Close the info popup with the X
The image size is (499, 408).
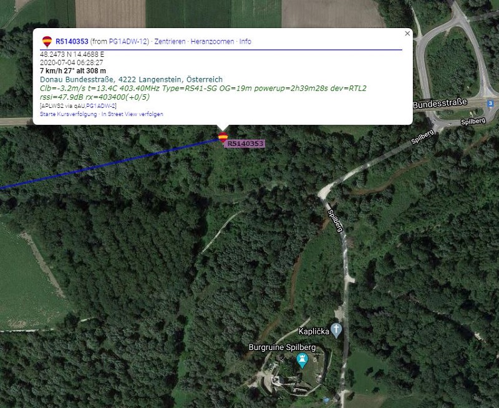coord(407,34)
